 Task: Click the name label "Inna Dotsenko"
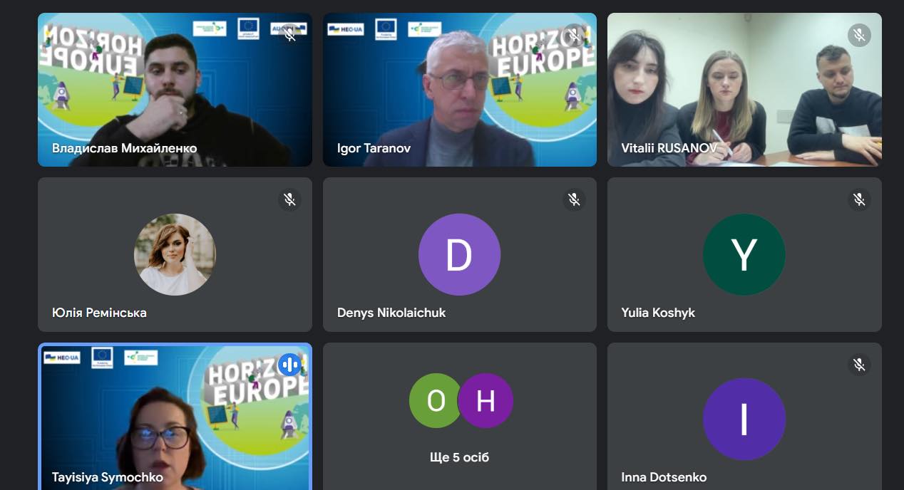point(664,477)
